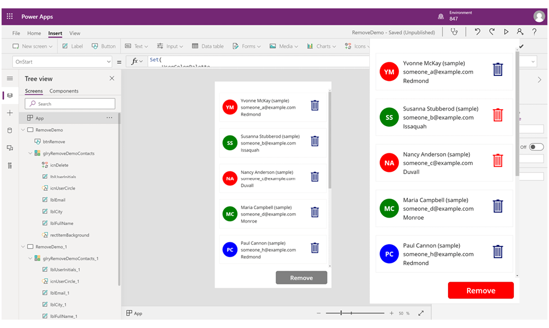Open the Insert plus icon in rail
549x328 pixels.
(10, 113)
